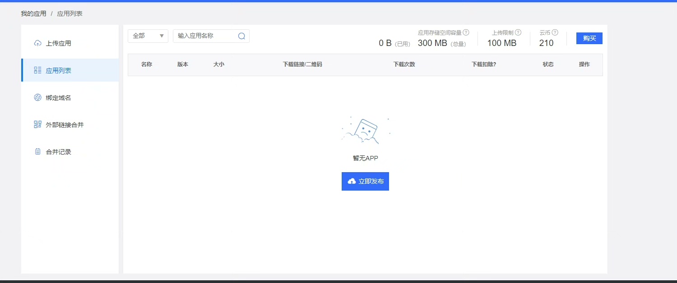This screenshot has height=283, width=677.
Task: View 合并记录 in the sidebar
Action: tap(70, 151)
